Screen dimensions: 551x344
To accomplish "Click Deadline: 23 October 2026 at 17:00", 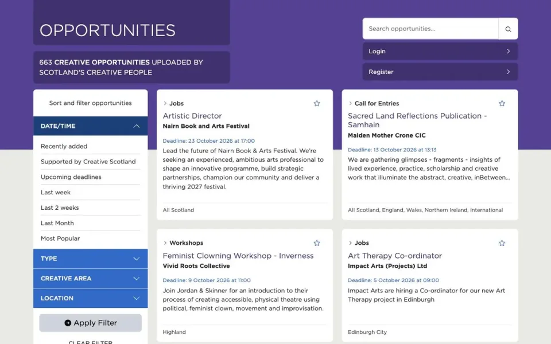I will point(209,141).
